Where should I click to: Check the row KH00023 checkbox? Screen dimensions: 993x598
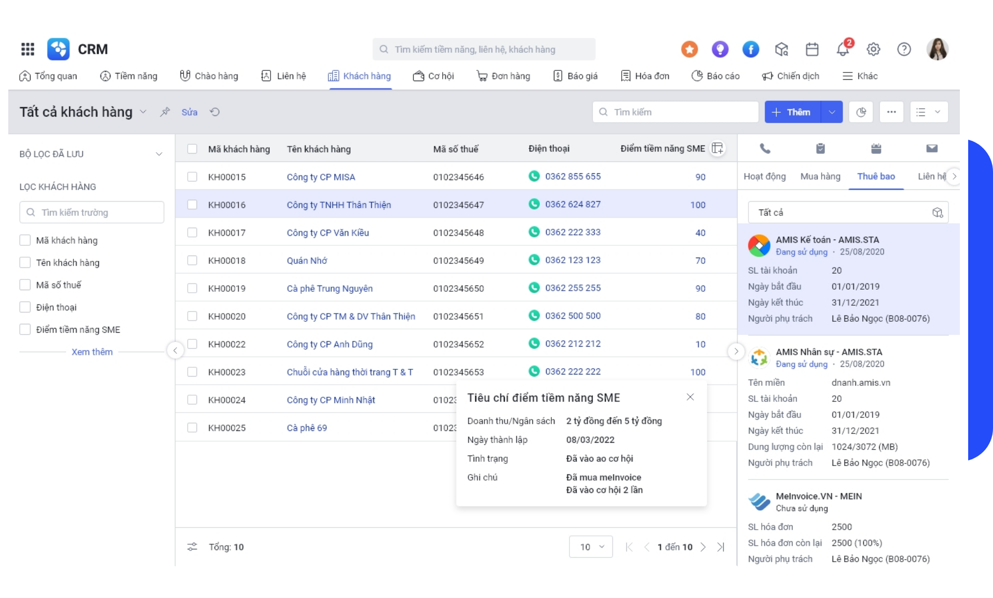pyautogui.click(x=192, y=372)
